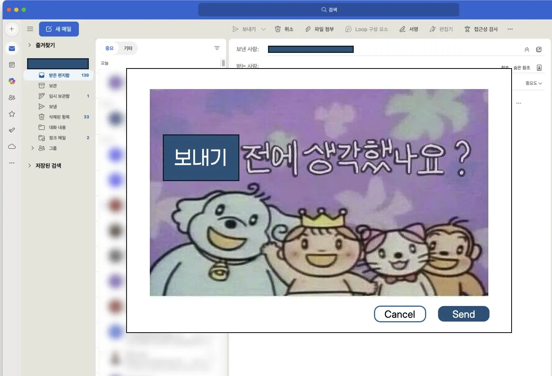Click 보내기 send in the compose toolbar
Image resolution: width=552 pixels, height=376 pixels.
(244, 29)
